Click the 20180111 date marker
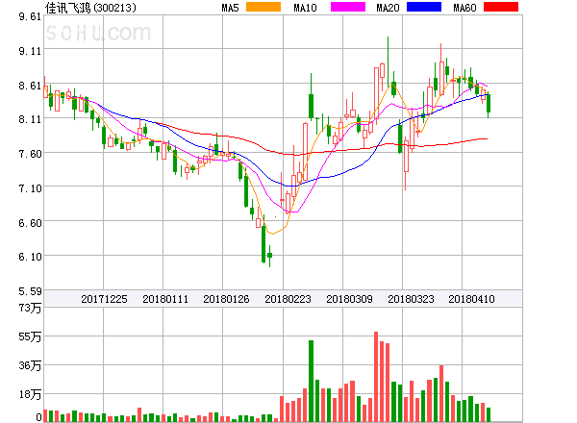 coord(165,299)
